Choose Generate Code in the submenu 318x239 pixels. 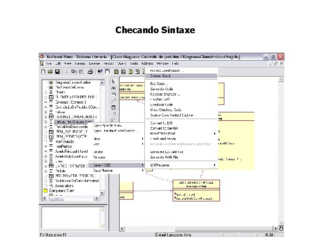(181, 89)
